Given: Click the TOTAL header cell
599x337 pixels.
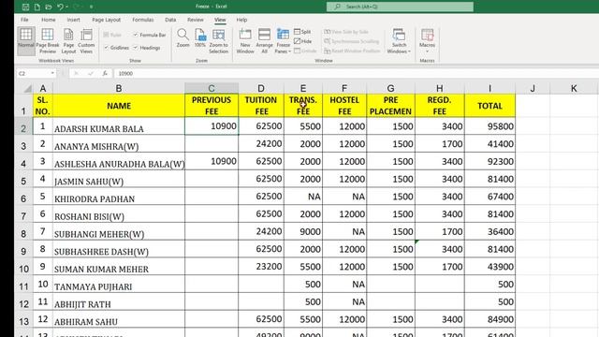Looking at the screenshot, I should pyautogui.click(x=489, y=106).
